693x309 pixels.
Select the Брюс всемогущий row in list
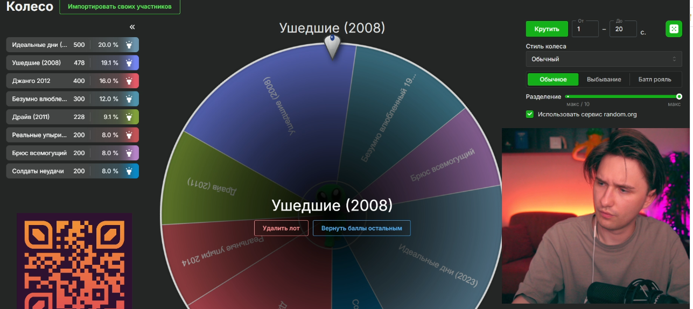(73, 153)
